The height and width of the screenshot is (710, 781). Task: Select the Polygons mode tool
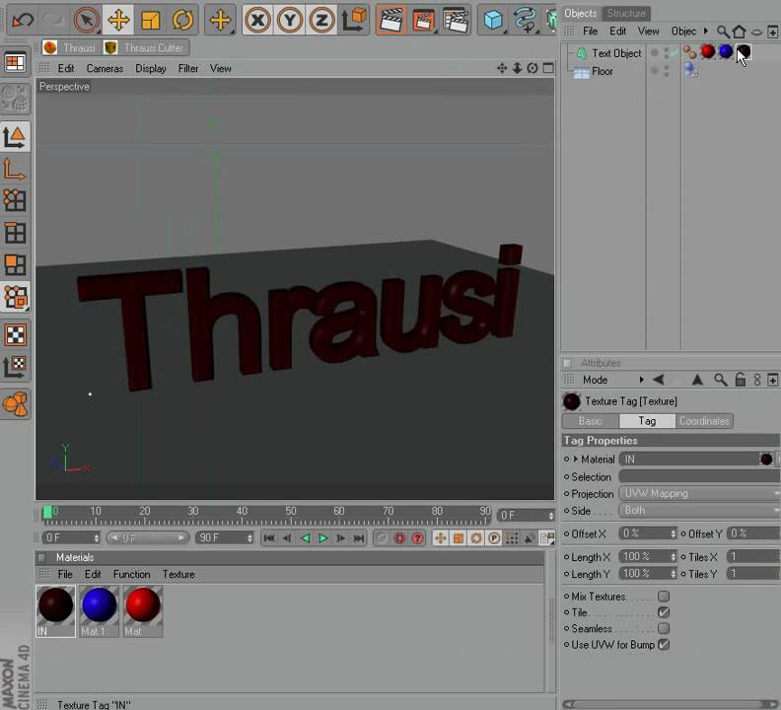tap(15, 265)
